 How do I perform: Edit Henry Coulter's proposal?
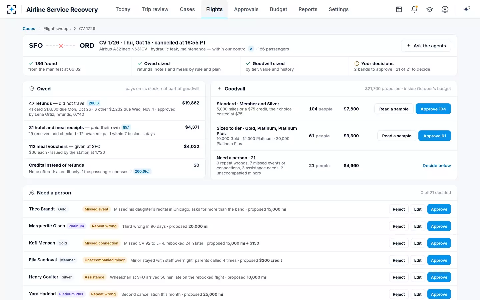click(x=418, y=277)
